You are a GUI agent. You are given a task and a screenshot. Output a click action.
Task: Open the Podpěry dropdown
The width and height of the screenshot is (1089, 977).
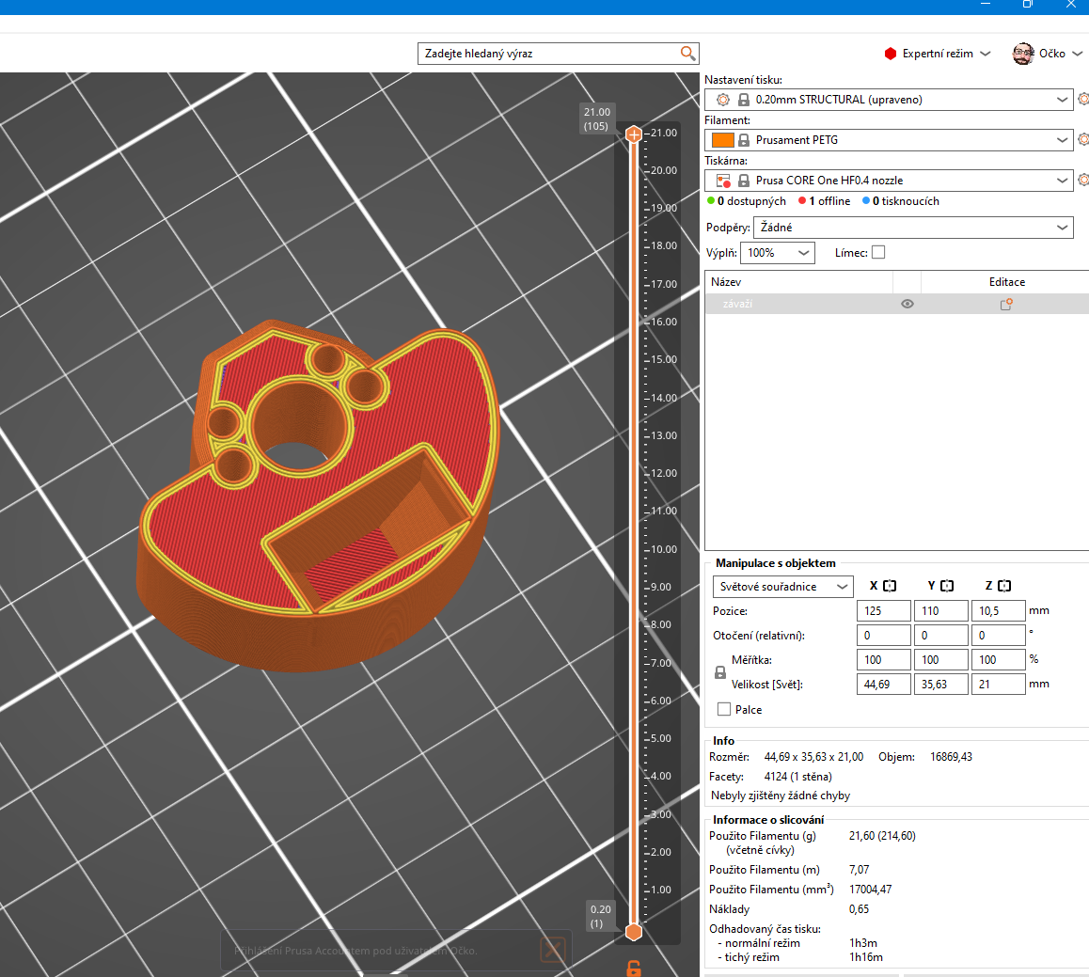(912, 228)
